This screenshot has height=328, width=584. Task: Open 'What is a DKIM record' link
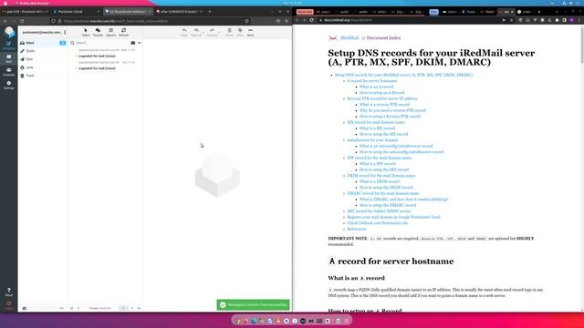coord(380,181)
